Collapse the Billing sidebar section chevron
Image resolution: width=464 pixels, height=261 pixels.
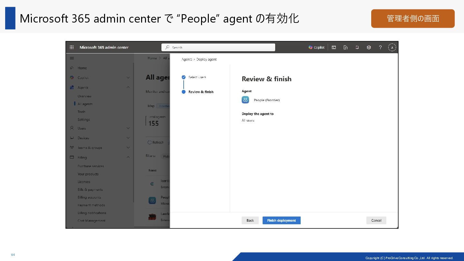click(128, 157)
